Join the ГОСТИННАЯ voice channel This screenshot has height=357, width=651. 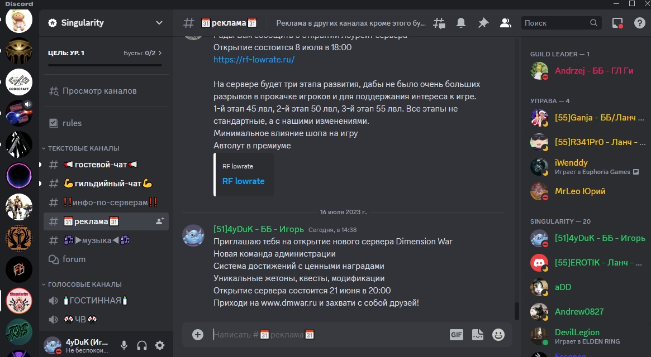[106, 301]
